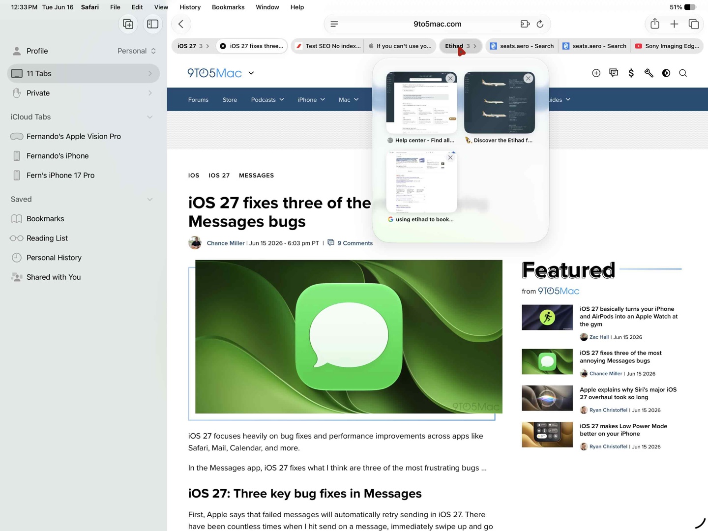Screen dimensions: 708x531
Task: Click the dollar sign icon
Action: tap(631, 73)
